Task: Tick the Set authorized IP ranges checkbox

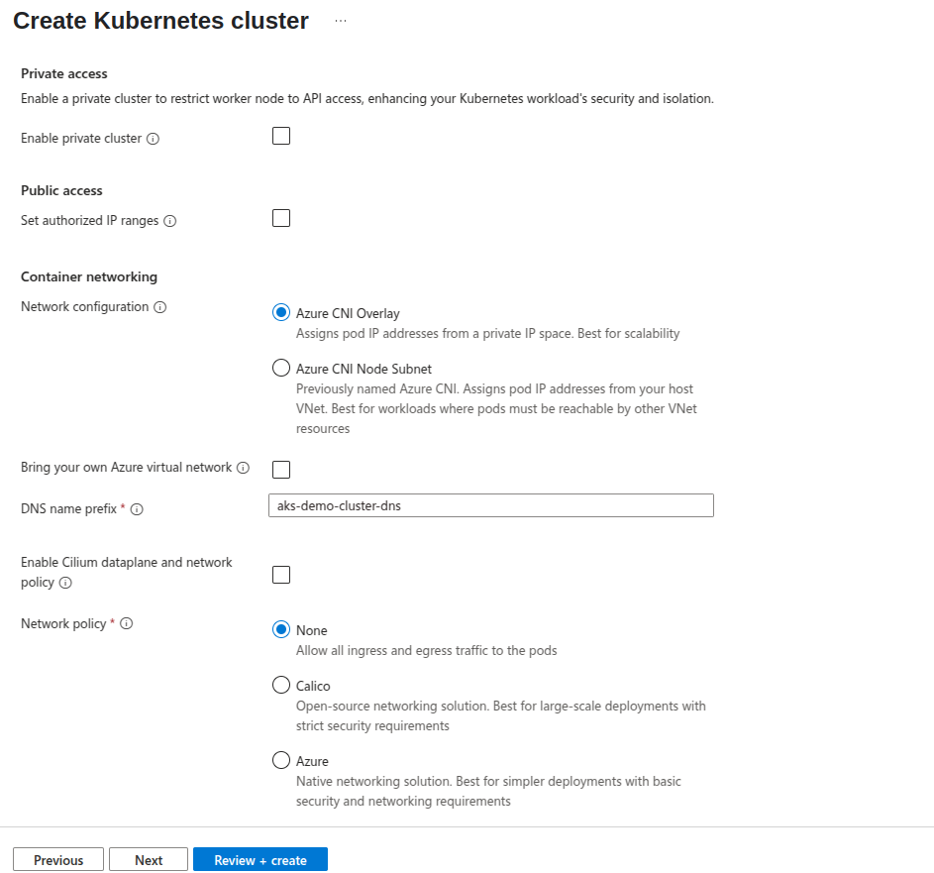Action: (x=281, y=218)
